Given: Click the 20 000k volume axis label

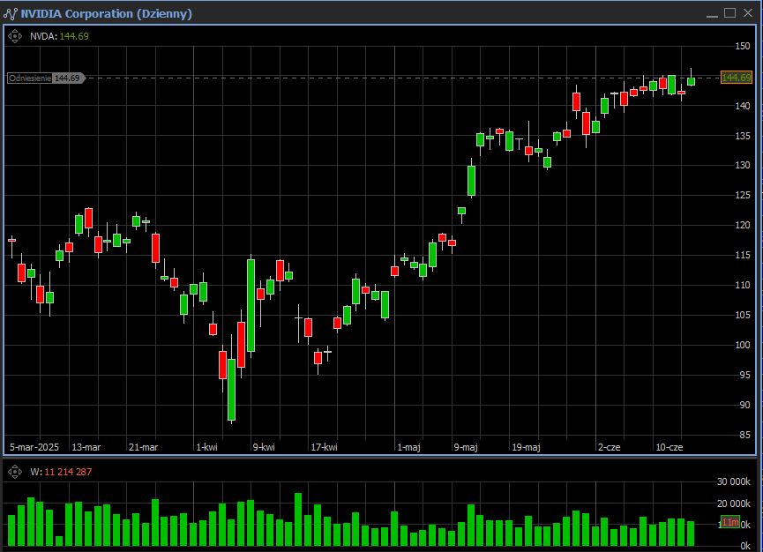Looking at the screenshot, I should coord(734,504).
